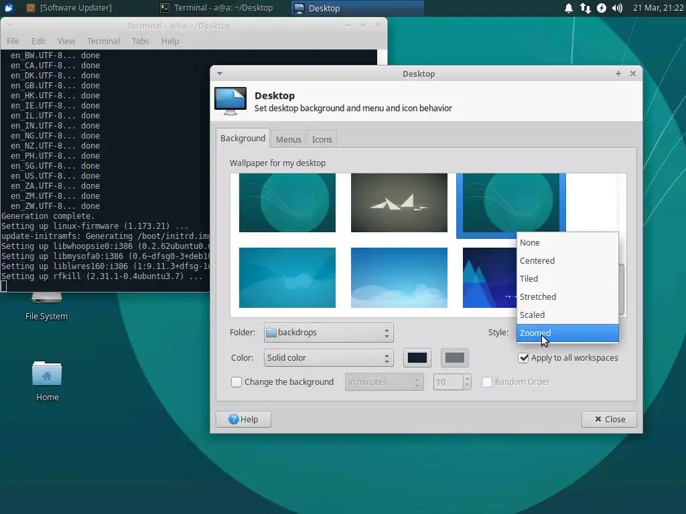Open the Terminal Help menu

click(x=170, y=41)
